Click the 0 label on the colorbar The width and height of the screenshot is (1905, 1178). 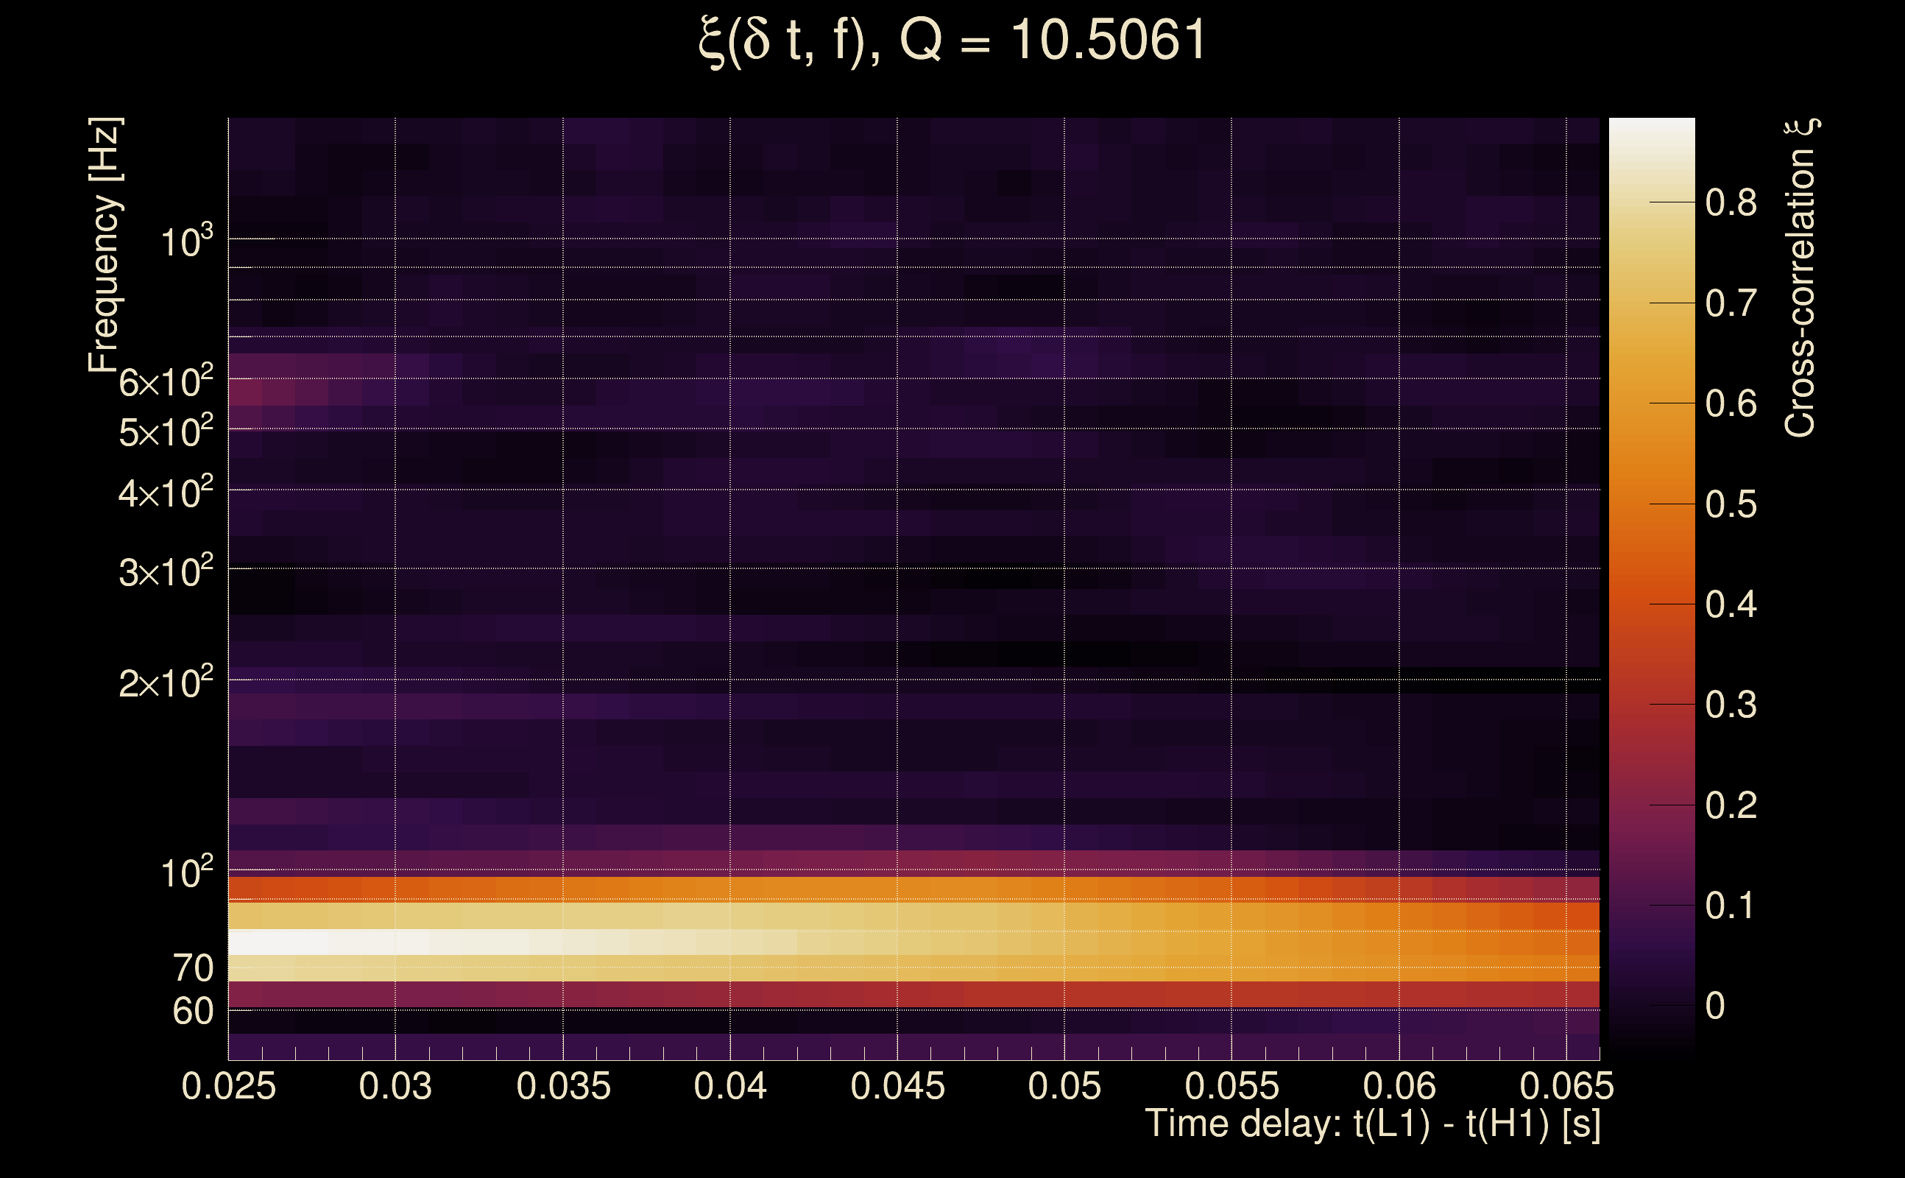pyautogui.click(x=1715, y=1006)
